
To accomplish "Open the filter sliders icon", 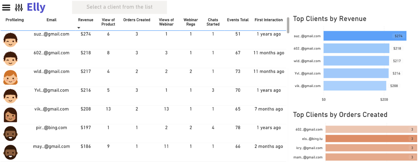I will pyautogui.click(x=19, y=7).
